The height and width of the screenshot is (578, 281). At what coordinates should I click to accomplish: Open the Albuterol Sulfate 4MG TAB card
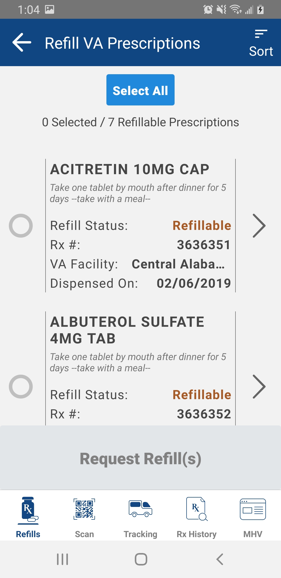140,368
